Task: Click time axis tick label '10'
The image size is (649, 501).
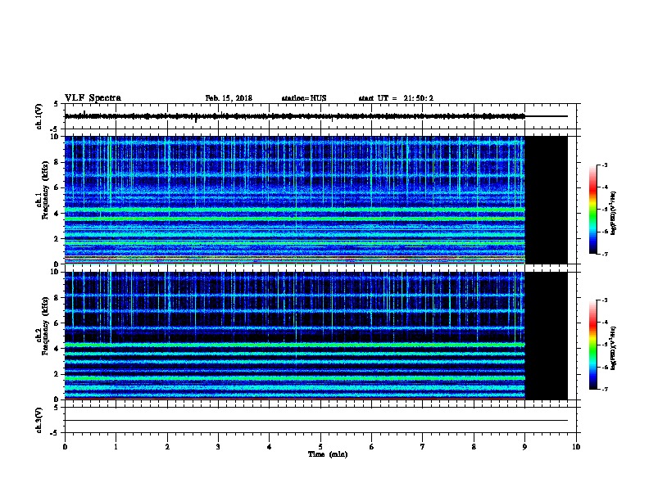Action: click(x=576, y=447)
